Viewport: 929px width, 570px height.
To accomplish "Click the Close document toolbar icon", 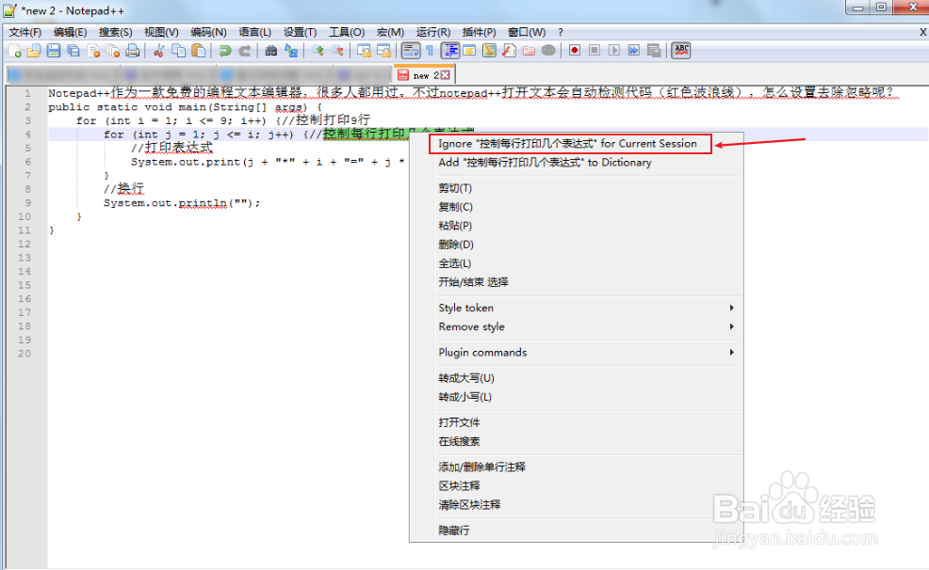I will pyautogui.click(x=93, y=51).
